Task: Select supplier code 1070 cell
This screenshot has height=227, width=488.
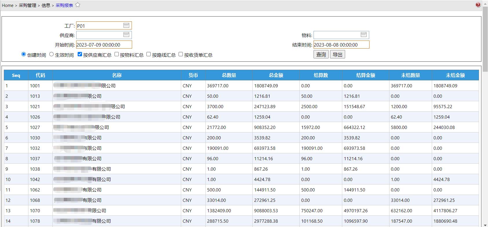Action: pos(40,211)
